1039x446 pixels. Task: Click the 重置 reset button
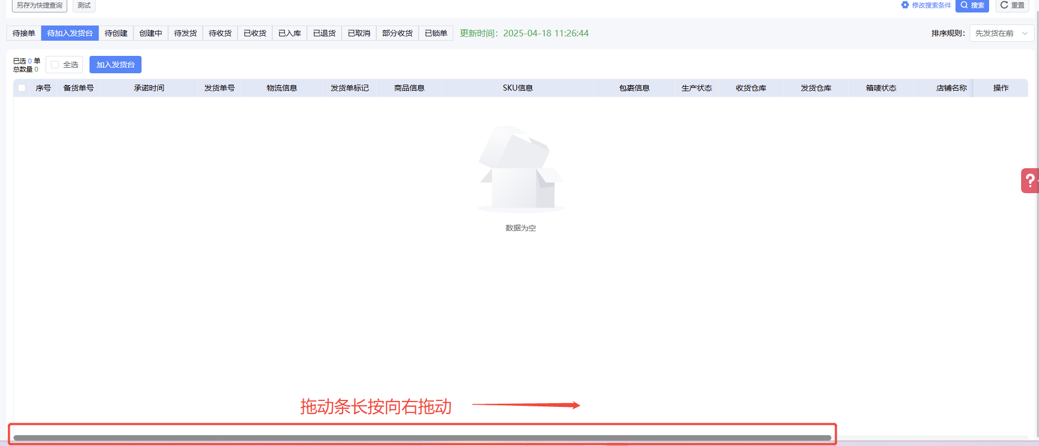tap(1012, 5)
